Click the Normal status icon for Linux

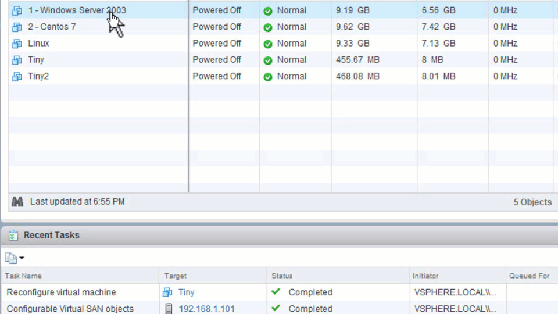pos(268,44)
